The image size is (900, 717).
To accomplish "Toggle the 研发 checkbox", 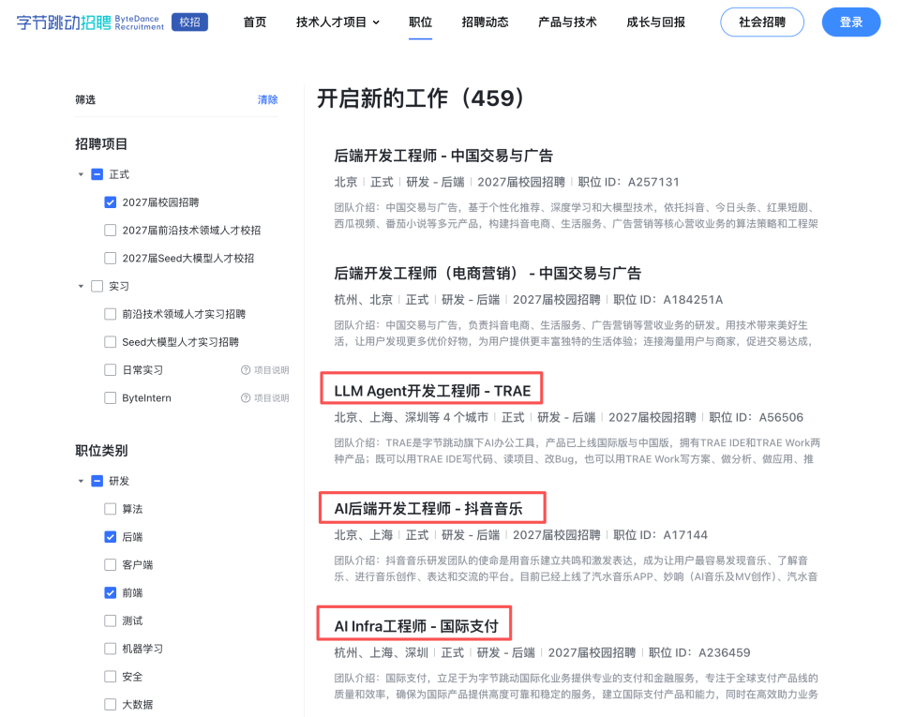I will tap(97, 481).
